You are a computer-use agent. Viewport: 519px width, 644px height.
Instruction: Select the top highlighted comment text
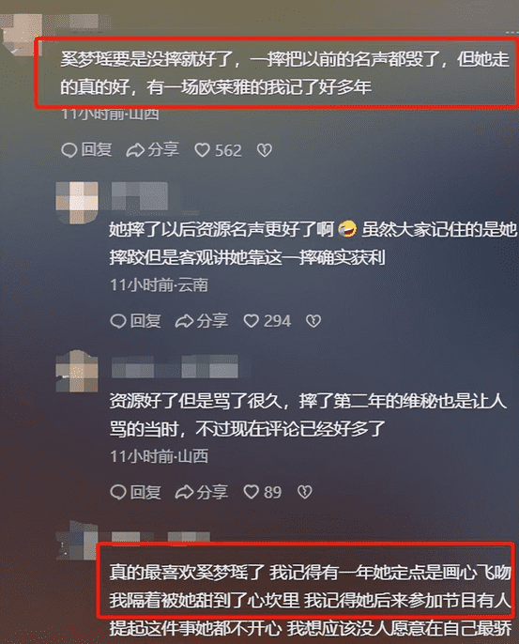pyautogui.click(x=276, y=73)
